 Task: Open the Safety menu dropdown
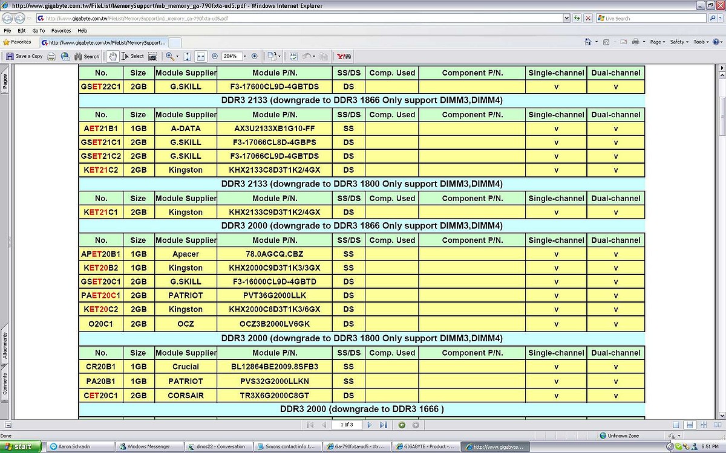point(679,42)
